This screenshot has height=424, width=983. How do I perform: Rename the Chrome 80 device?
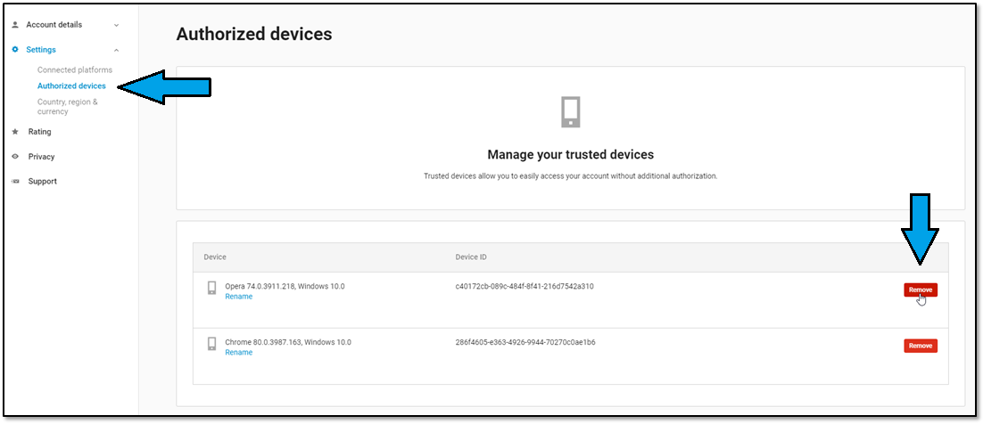[x=238, y=353]
